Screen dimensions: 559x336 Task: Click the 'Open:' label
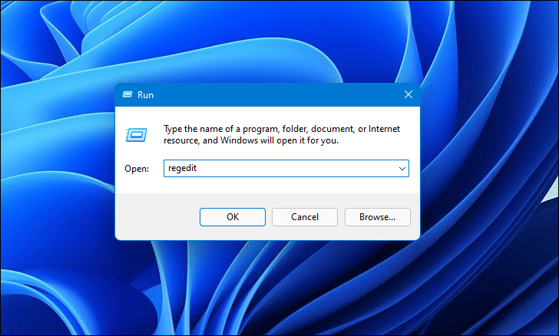pos(137,169)
